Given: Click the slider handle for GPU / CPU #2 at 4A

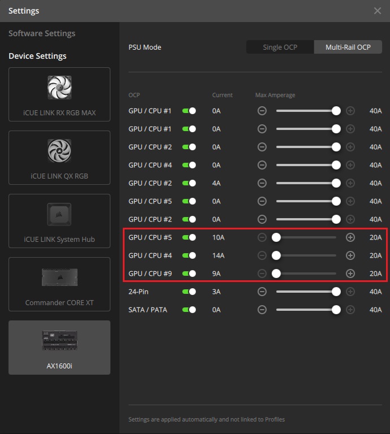Looking at the screenshot, I should 336,183.
